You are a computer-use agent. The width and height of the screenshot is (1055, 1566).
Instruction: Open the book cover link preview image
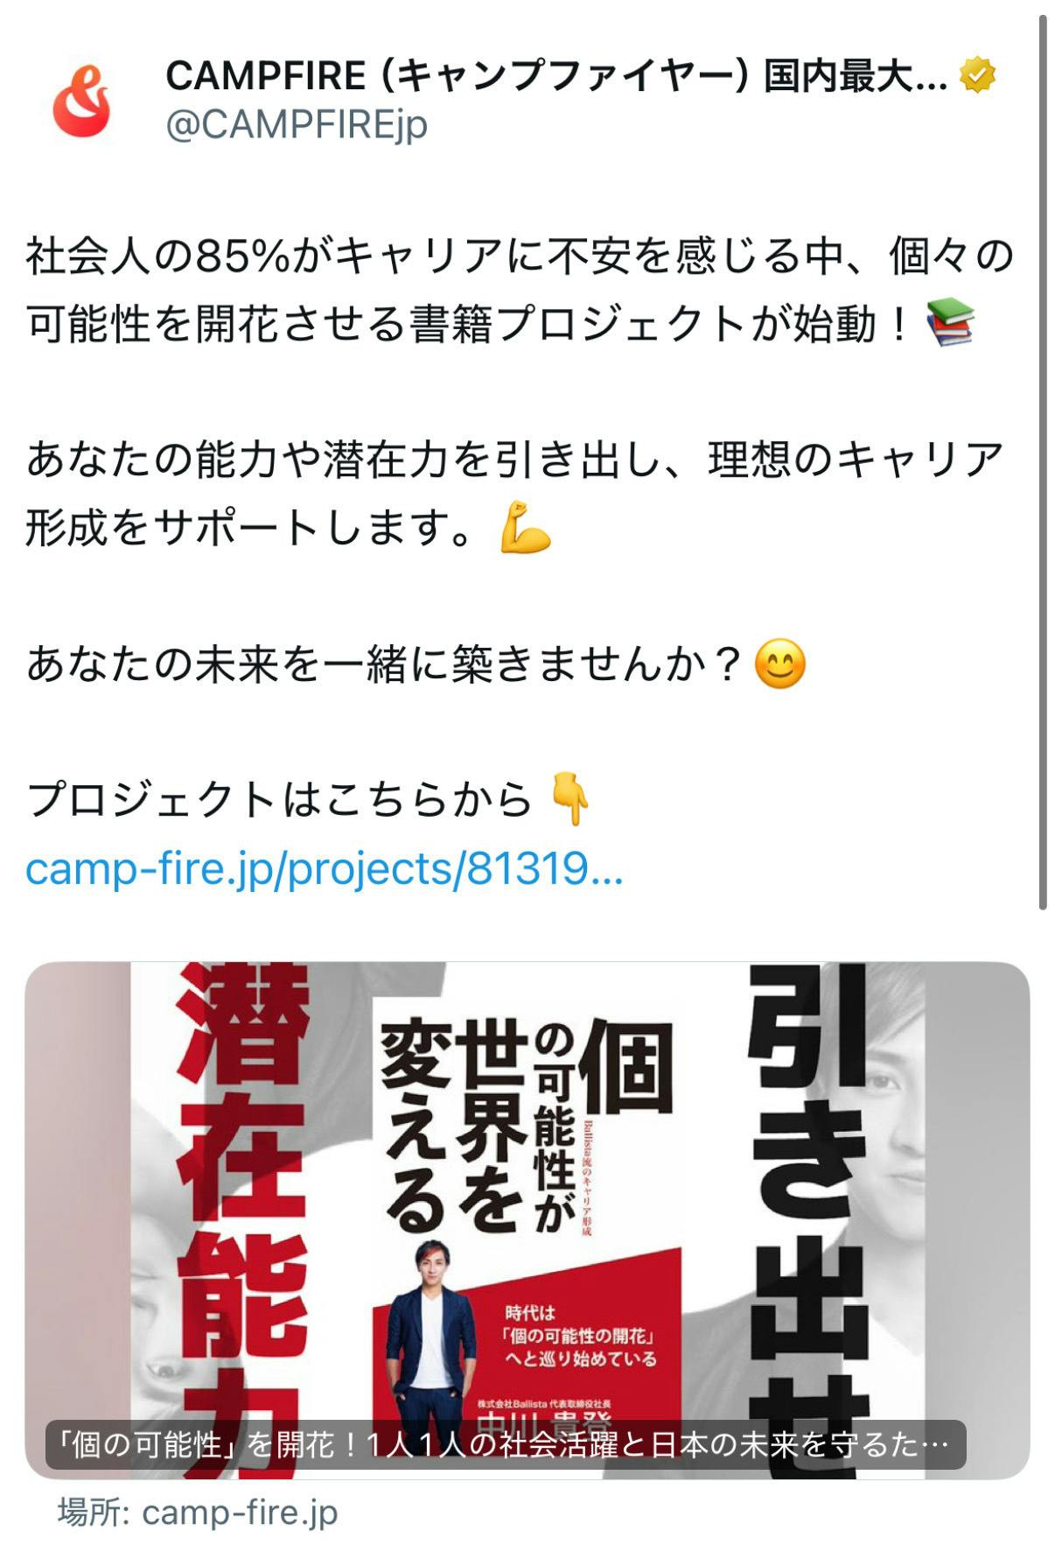[527, 1220]
